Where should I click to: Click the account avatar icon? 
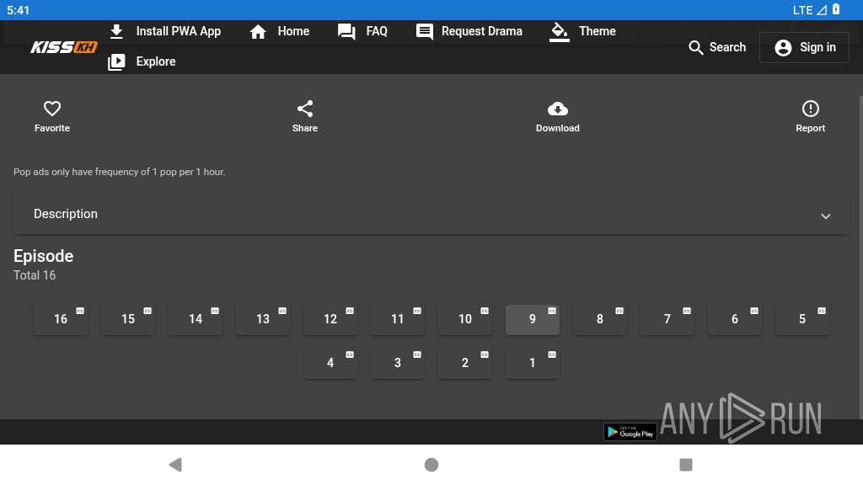tap(783, 48)
